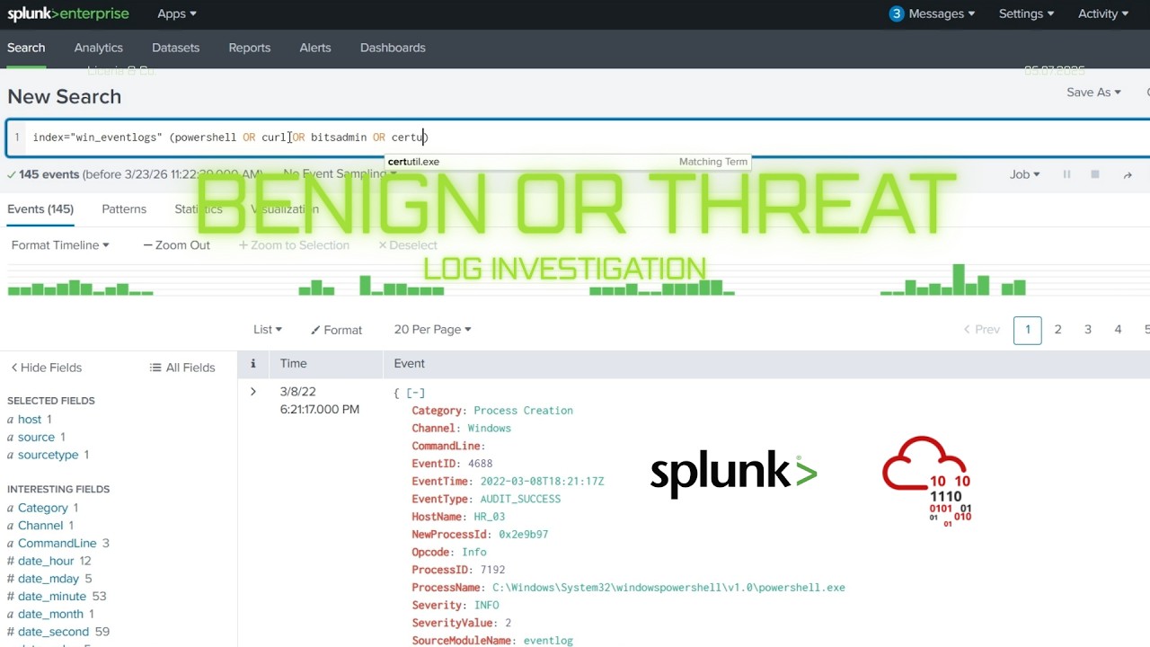
Task: Switch to the Patterns tab
Action: pyautogui.click(x=124, y=208)
